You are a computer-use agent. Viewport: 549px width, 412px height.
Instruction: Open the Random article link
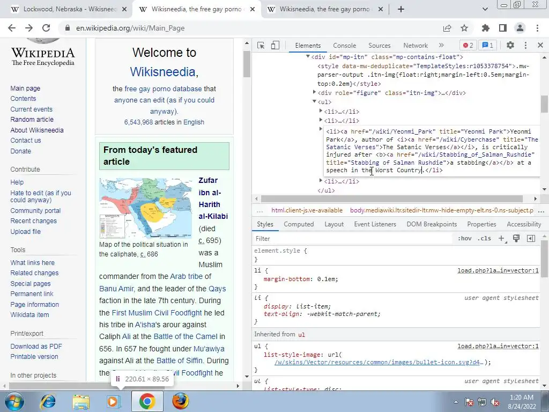(32, 120)
